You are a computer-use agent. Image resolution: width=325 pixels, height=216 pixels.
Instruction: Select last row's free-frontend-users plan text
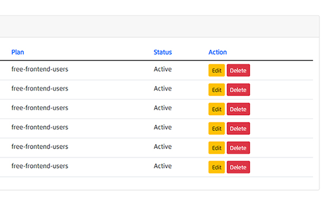pyautogui.click(x=40, y=166)
